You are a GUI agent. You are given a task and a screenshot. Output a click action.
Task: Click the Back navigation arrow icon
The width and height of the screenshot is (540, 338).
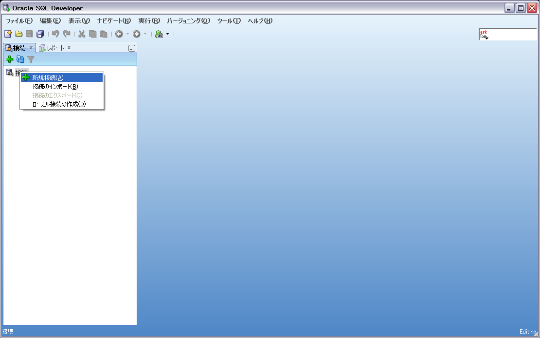tap(119, 34)
